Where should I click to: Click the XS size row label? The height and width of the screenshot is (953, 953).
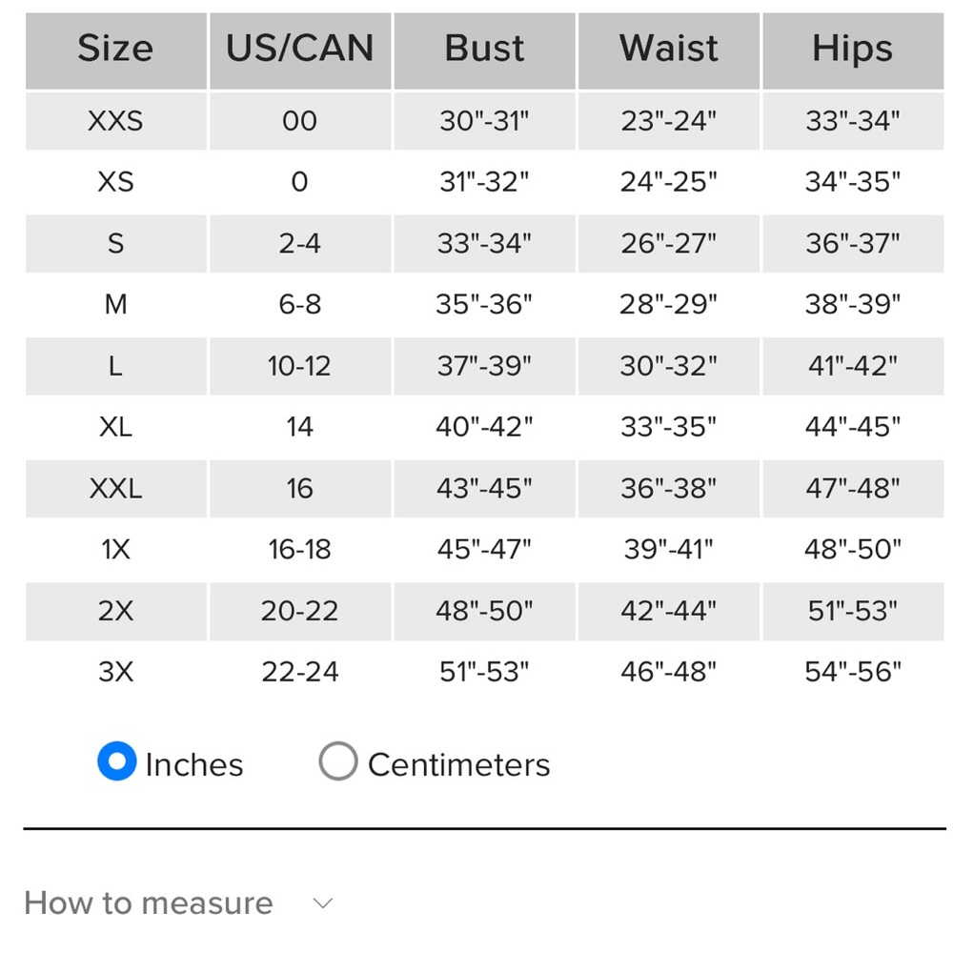pyautogui.click(x=115, y=182)
